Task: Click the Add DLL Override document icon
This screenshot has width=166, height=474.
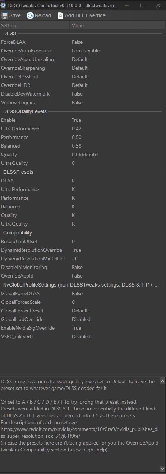Action: click(x=60, y=15)
